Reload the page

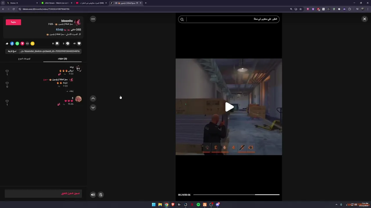(x=13, y=9)
